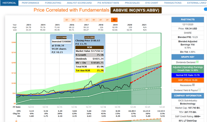Click the red start marker near 12/20

tap(131, 83)
